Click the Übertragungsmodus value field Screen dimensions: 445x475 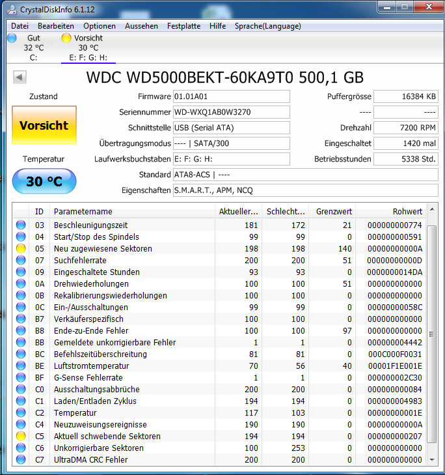(x=232, y=143)
